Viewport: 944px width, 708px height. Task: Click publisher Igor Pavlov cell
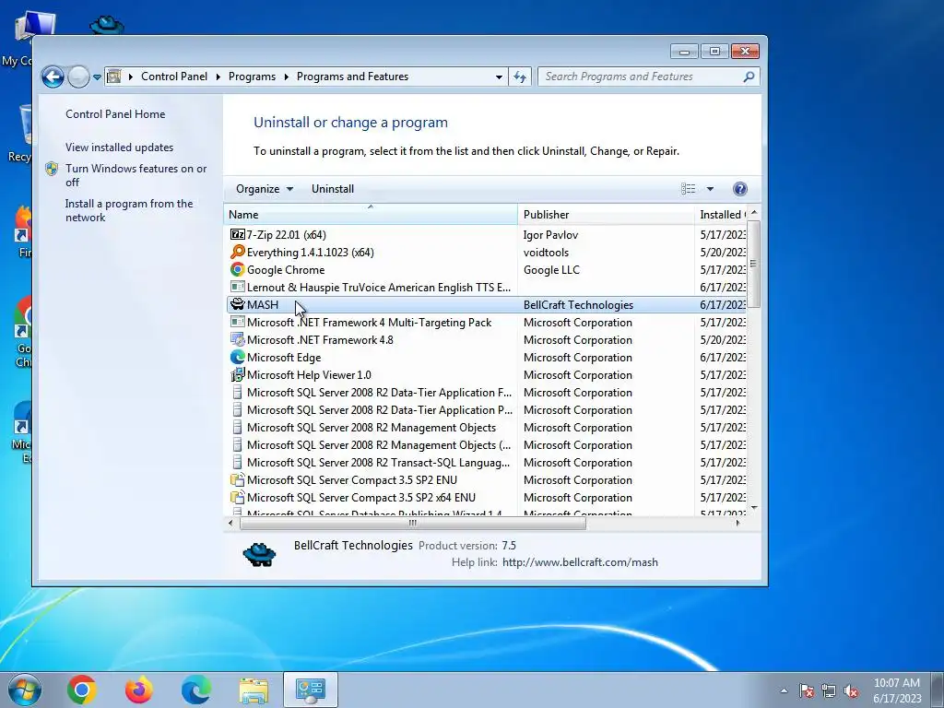coord(550,235)
